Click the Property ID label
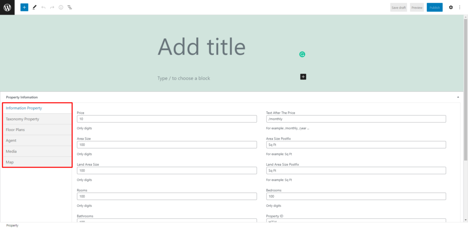Screen dimensions: 468x236 [x=275, y=216]
